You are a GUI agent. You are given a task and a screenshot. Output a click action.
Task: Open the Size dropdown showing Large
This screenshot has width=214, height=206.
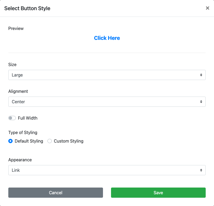click(107, 75)
